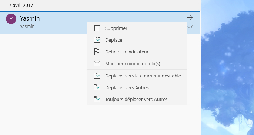Choose Définir un indicateur menu entry
Viewport: 254px width, 135px height.
click(137, 52)
